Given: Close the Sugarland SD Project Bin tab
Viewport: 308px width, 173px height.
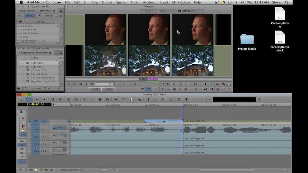Looking at the screenshot, I should 50,53.
